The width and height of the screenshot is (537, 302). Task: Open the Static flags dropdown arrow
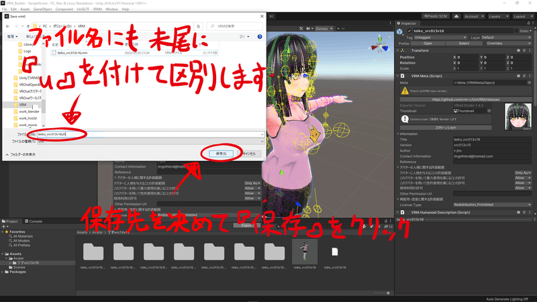coord(531,31)
